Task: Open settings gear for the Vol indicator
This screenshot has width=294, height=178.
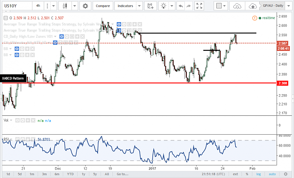Action: pos(23,121)
